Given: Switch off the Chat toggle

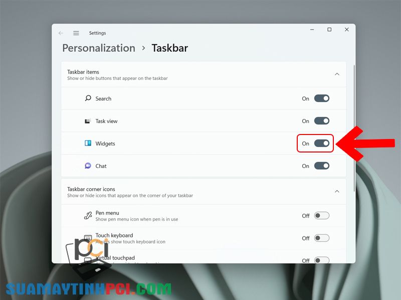Looking at the screenshot, I should tap(322, 165).
